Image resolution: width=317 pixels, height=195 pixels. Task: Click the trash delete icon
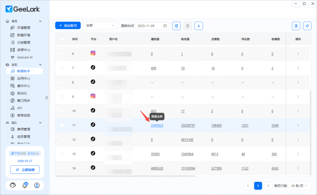188,26
